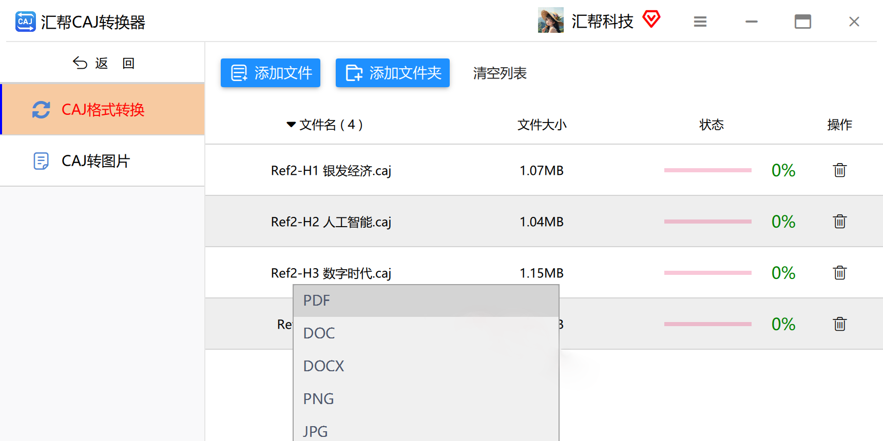Click the 汇帮CAJ转换器 app logo

25,22
